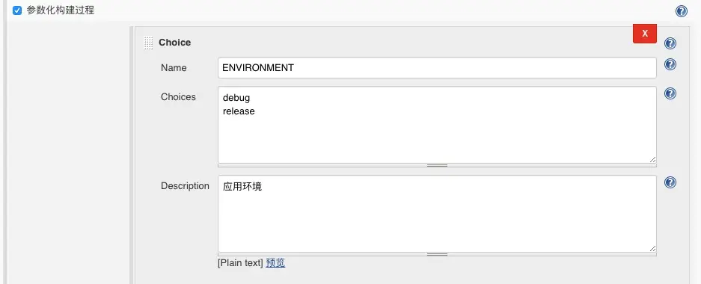The width and height of the screenshot is (701, 284).
Task: Place cursor on the debug line
Action: click(x=236, y=98)
